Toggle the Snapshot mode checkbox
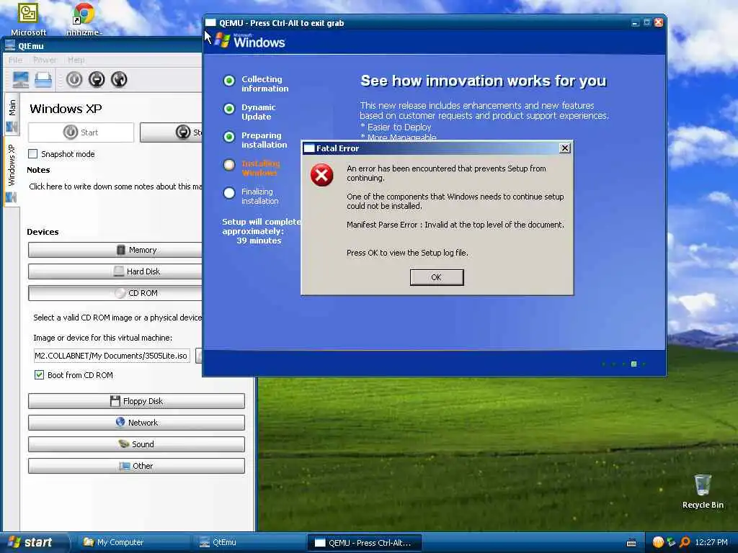 pyautogui.click(x=33, y=154)
